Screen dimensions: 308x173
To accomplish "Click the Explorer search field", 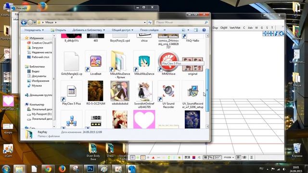I will [181, 23].
